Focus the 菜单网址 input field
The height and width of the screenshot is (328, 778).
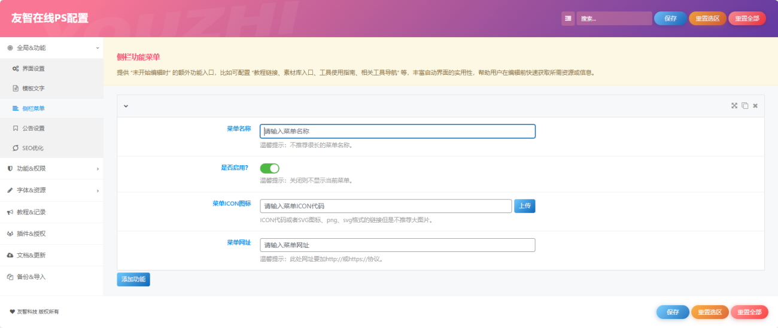point(397,245)
